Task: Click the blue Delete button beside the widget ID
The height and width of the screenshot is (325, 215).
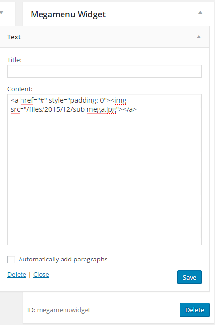Action: pyautogui.click(x=194, y=310)
